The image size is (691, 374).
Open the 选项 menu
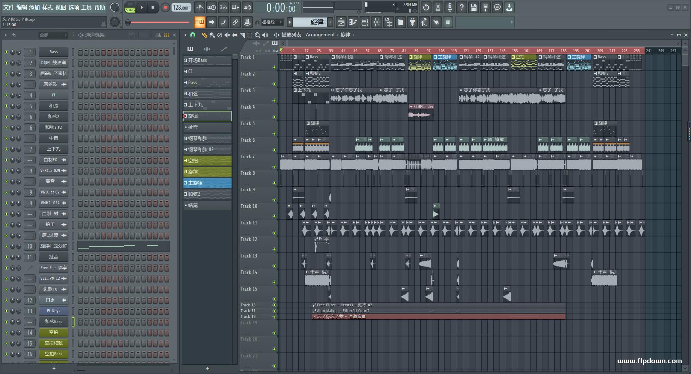click(73, 7)
